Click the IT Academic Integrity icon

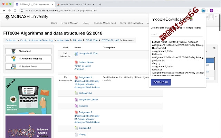pyautogui.click(x=13, y=59)
